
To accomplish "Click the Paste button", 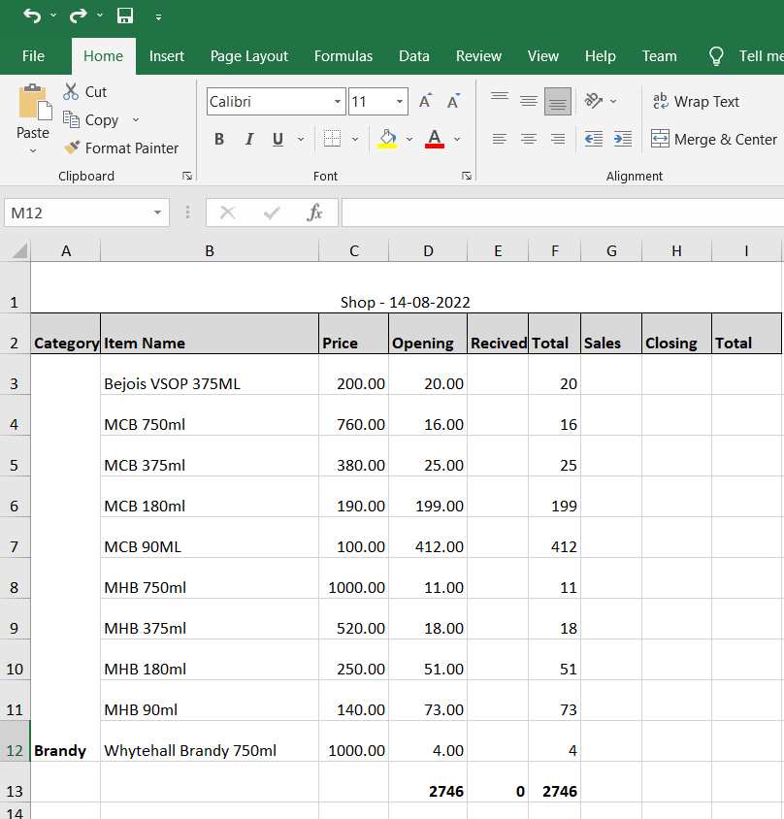I will click(x=33, y=115).
